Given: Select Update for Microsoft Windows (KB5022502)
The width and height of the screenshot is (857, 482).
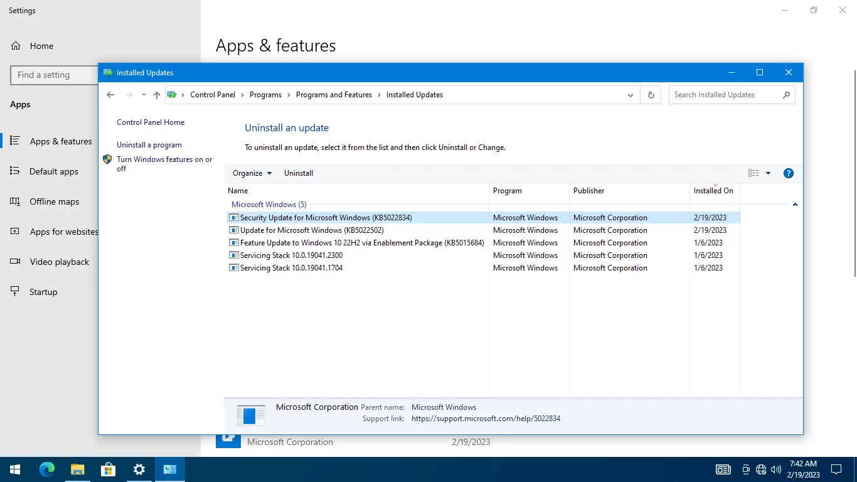Looking at the screenshot, I should pyautogui.click(x=483, y=230).
